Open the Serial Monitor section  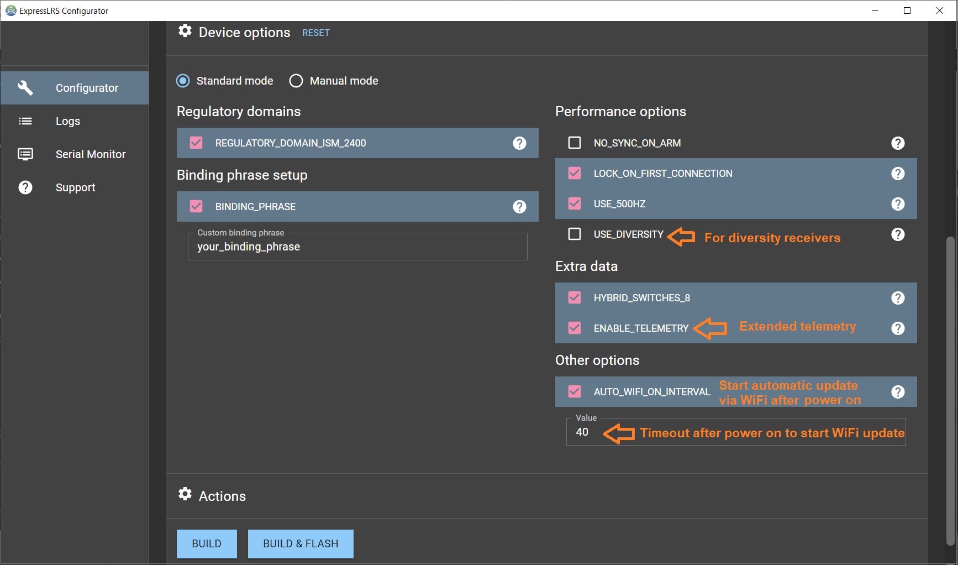click(75, 154)
